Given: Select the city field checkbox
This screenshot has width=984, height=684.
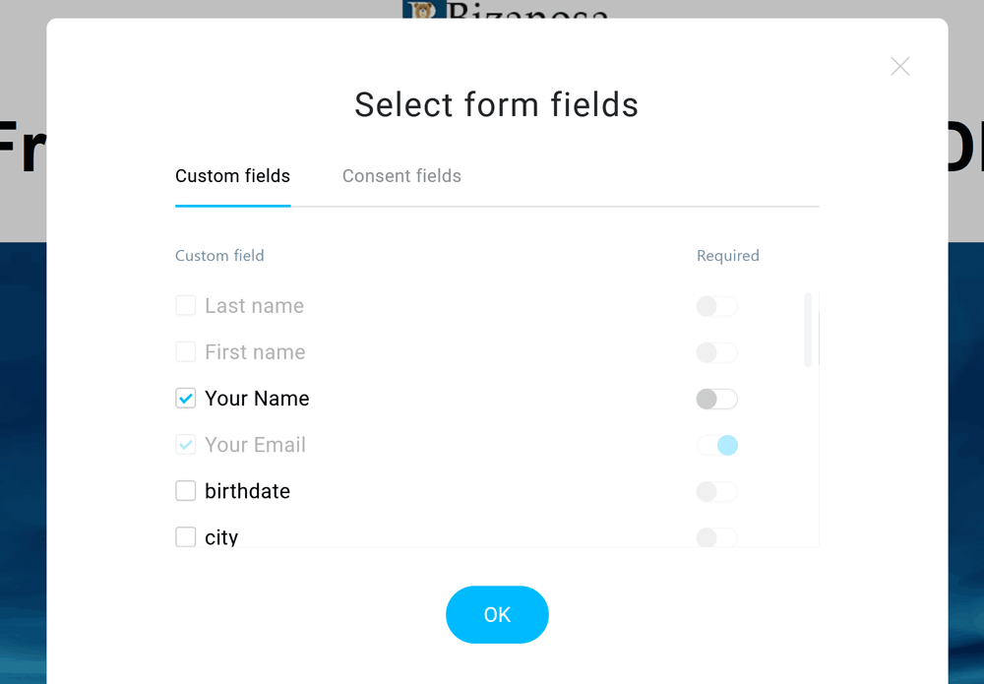Looking at the screenshot, I should click(186, 536).
